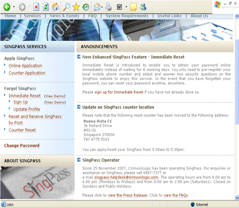
Task: Open the Home navigation menu item
Action: click(10, 16)
